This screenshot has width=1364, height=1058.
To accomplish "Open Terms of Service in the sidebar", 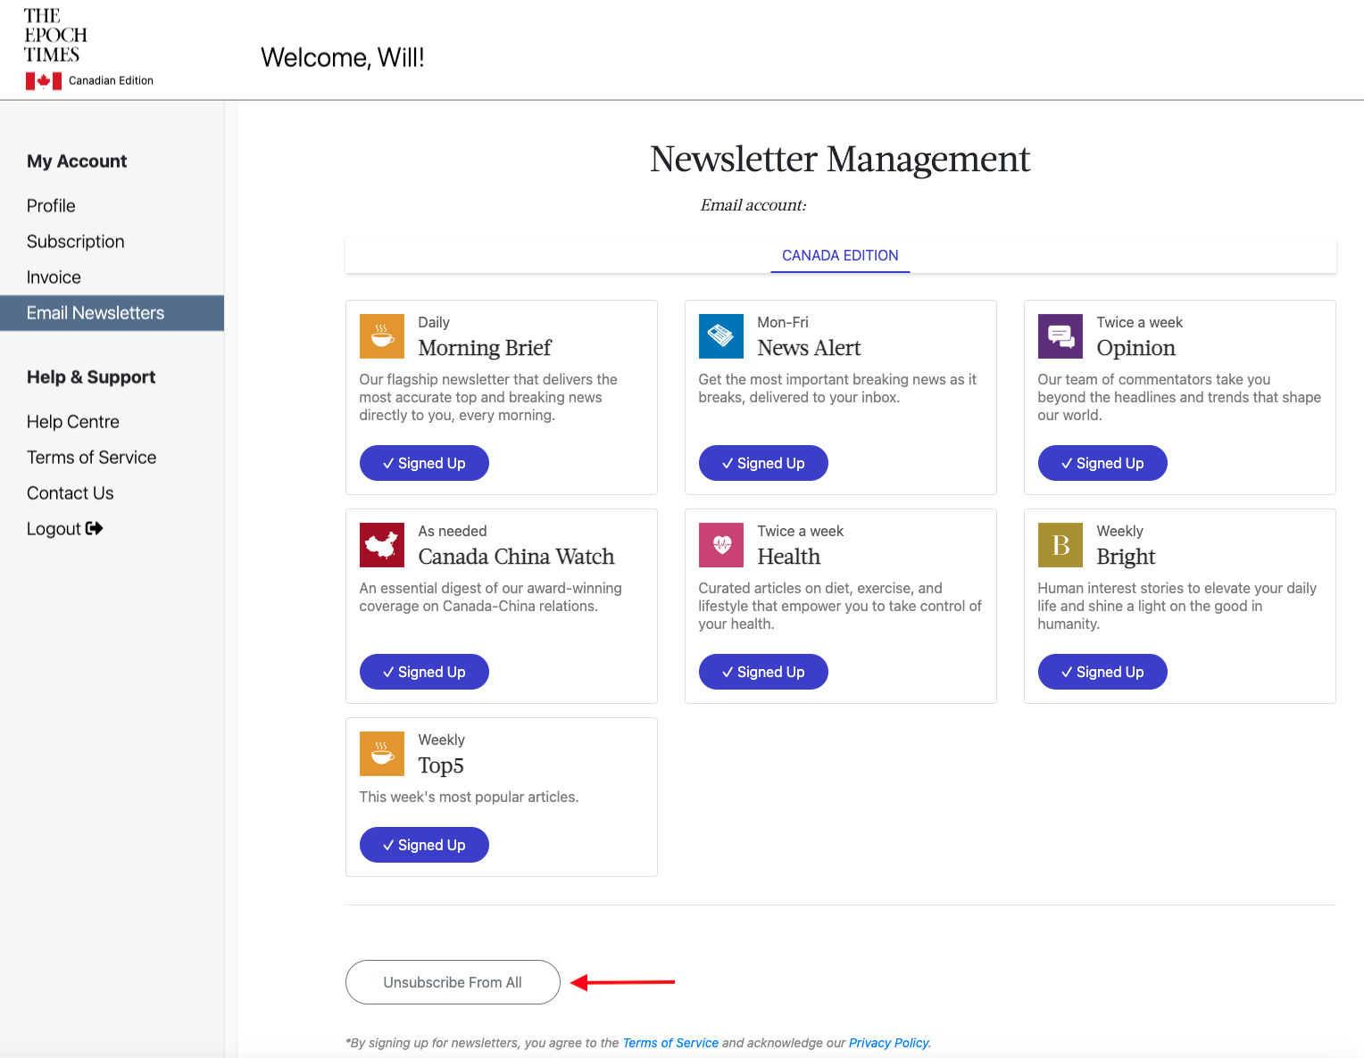I will (x=92, y=458).
